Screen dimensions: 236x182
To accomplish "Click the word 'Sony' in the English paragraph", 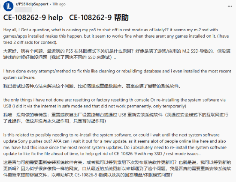I will 23,141.
